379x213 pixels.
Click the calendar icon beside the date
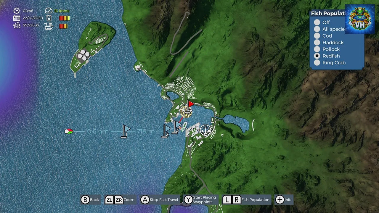(x=17, y=18)
